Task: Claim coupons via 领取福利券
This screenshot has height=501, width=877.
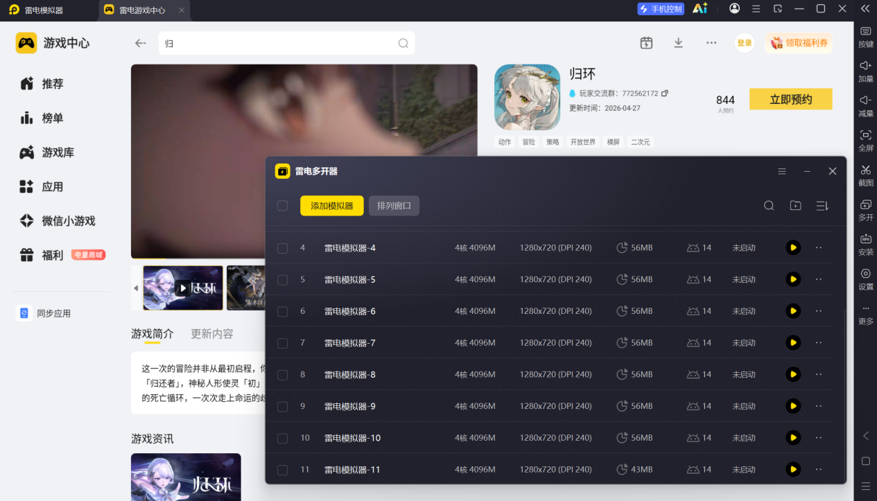Action: coord(799,43)
